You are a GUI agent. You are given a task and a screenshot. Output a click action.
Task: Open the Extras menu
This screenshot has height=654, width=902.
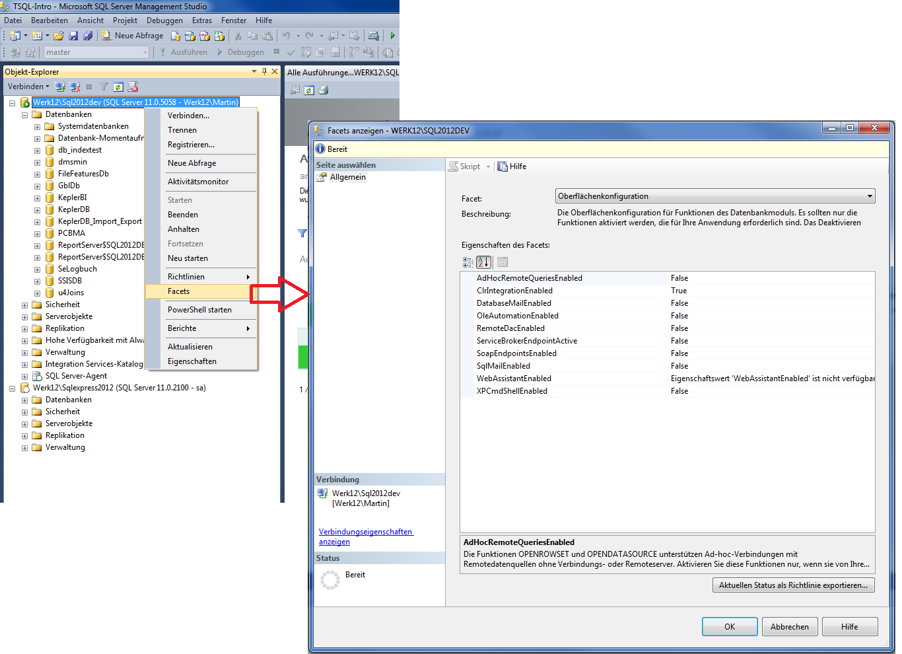pyautogui.click(x=202, y=20)
